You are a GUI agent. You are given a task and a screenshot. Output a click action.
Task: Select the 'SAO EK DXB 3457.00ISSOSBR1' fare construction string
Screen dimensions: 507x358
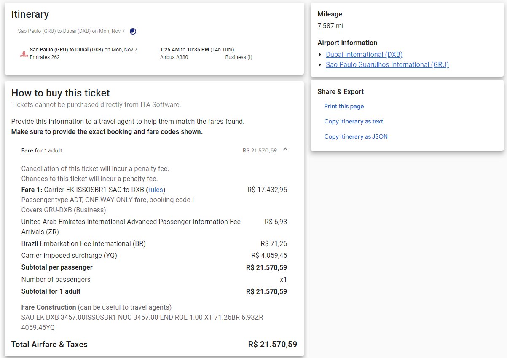[x=142, y=322]
